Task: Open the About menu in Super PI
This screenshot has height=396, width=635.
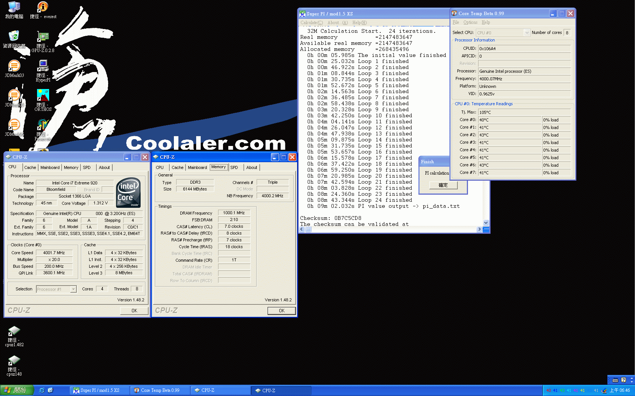Action: [338, 23]
